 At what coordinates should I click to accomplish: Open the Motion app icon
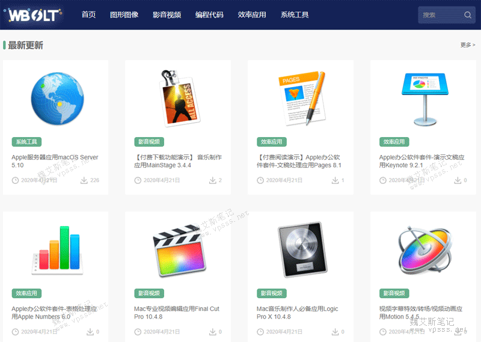[x=423, y=249]
